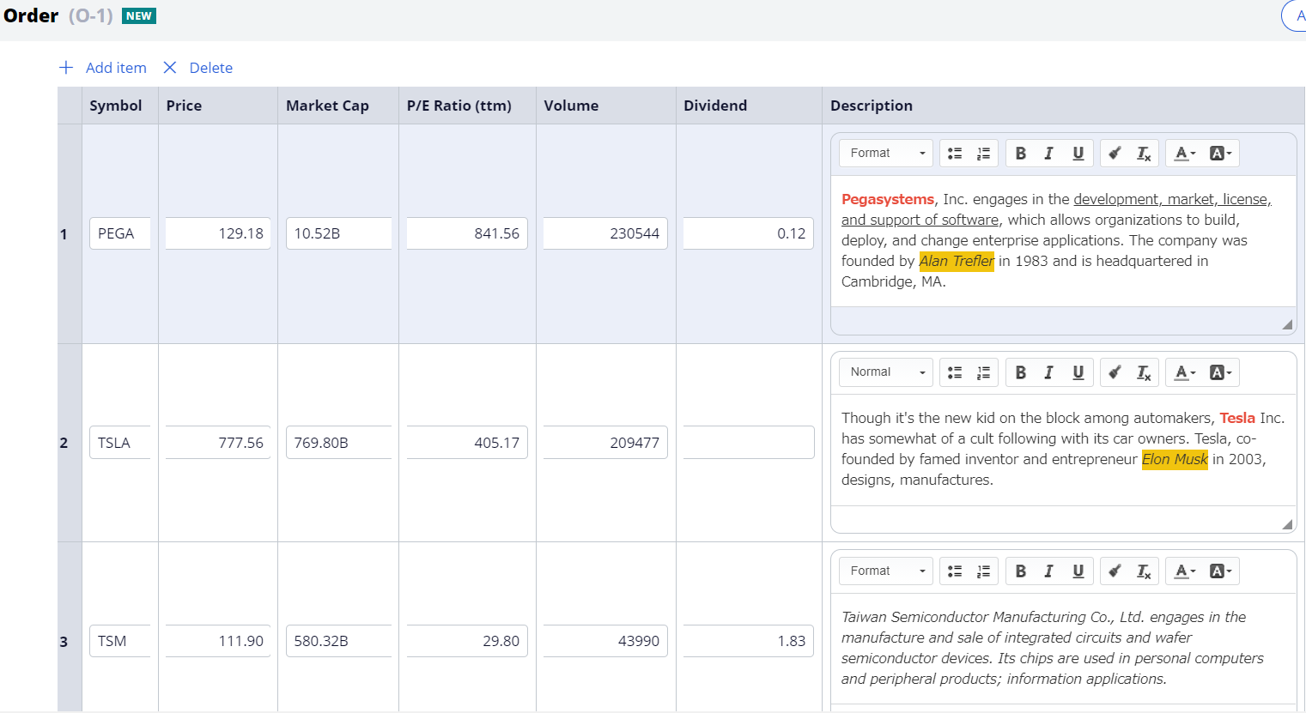Toggle underline in TSLA description editor
The width and height of the screenshot is (1306, 713).
pos(1078,372)
